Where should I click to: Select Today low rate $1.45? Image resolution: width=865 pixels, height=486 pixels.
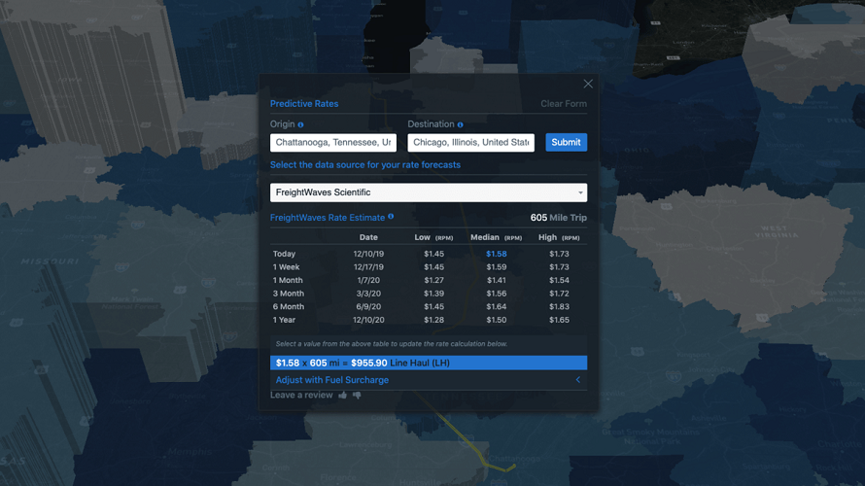click(x=433, y=254)
